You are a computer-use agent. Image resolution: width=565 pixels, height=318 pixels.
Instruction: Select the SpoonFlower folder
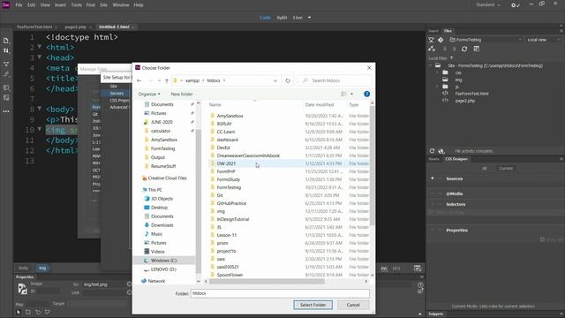[230, 275]
